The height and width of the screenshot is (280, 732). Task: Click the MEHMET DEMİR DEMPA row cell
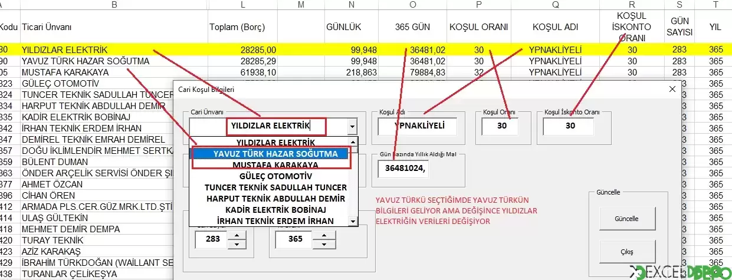[96, 229]
